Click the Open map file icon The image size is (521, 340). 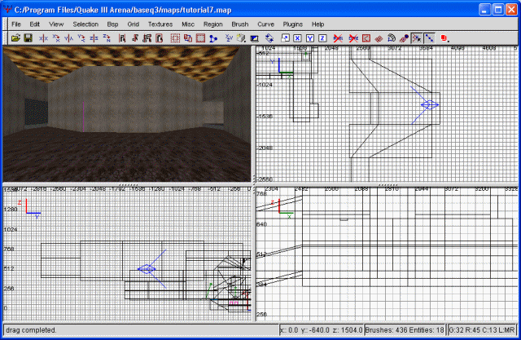15,38
